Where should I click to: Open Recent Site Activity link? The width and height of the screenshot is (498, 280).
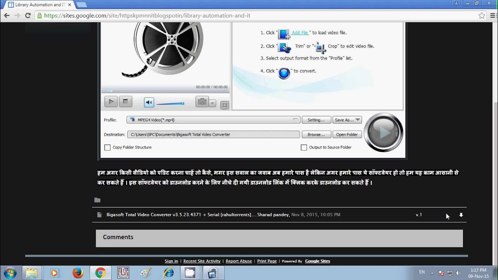pos(202,261)
